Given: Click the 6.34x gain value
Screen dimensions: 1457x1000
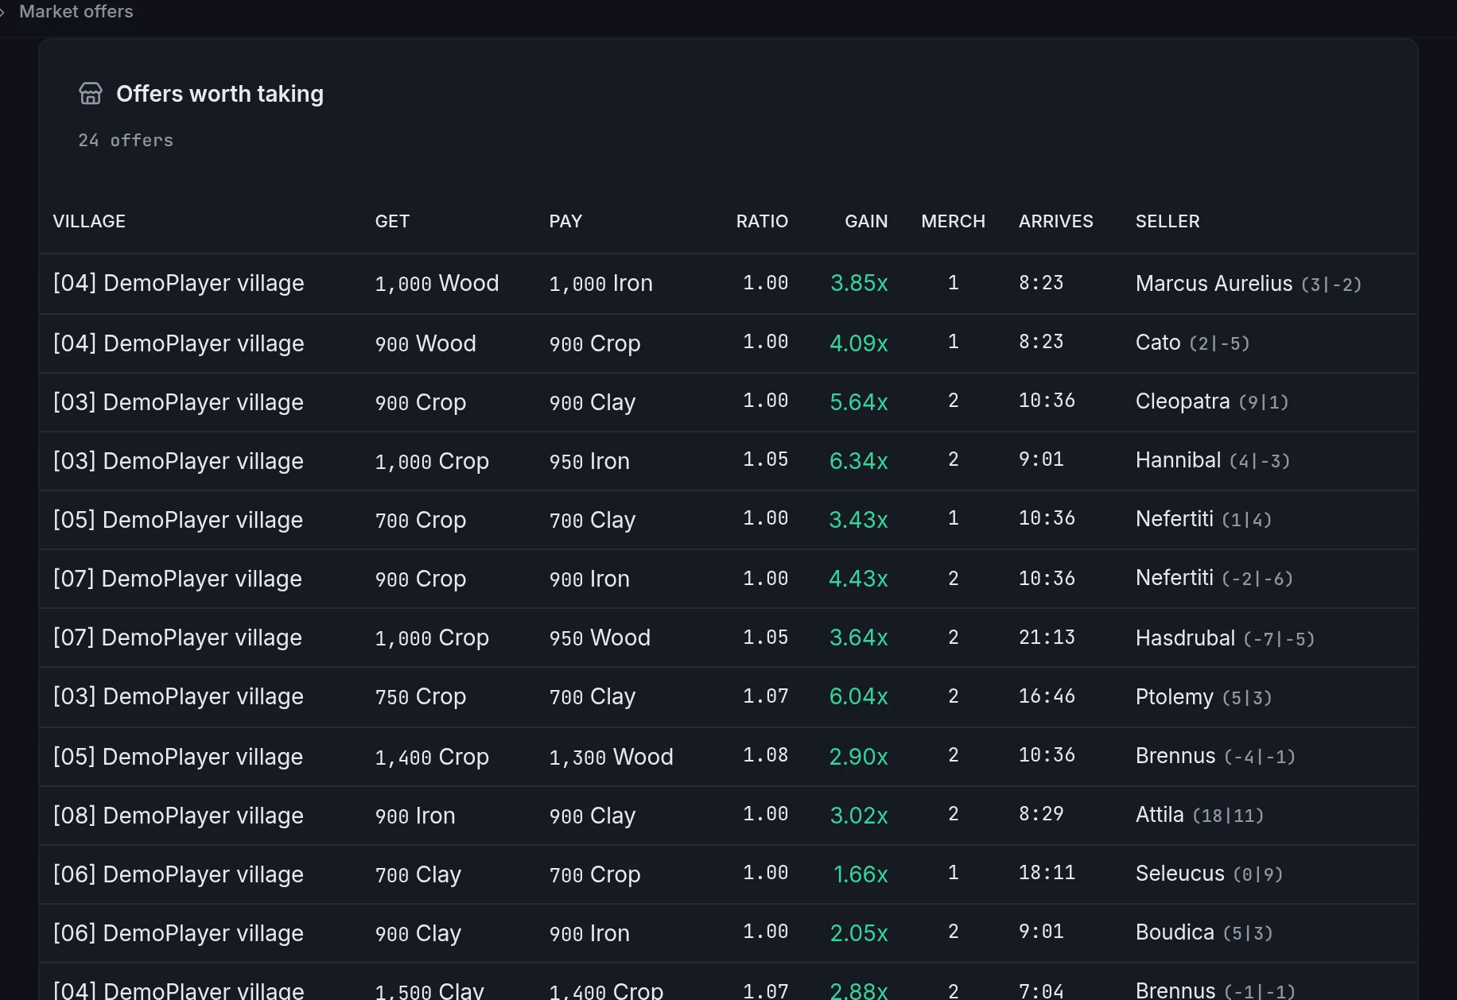Looking at the screenshot, I should (x=859, y=462).
